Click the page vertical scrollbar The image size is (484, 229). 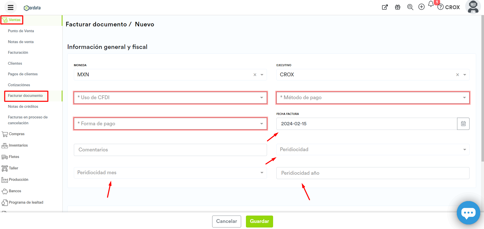(x=482, y=89)
